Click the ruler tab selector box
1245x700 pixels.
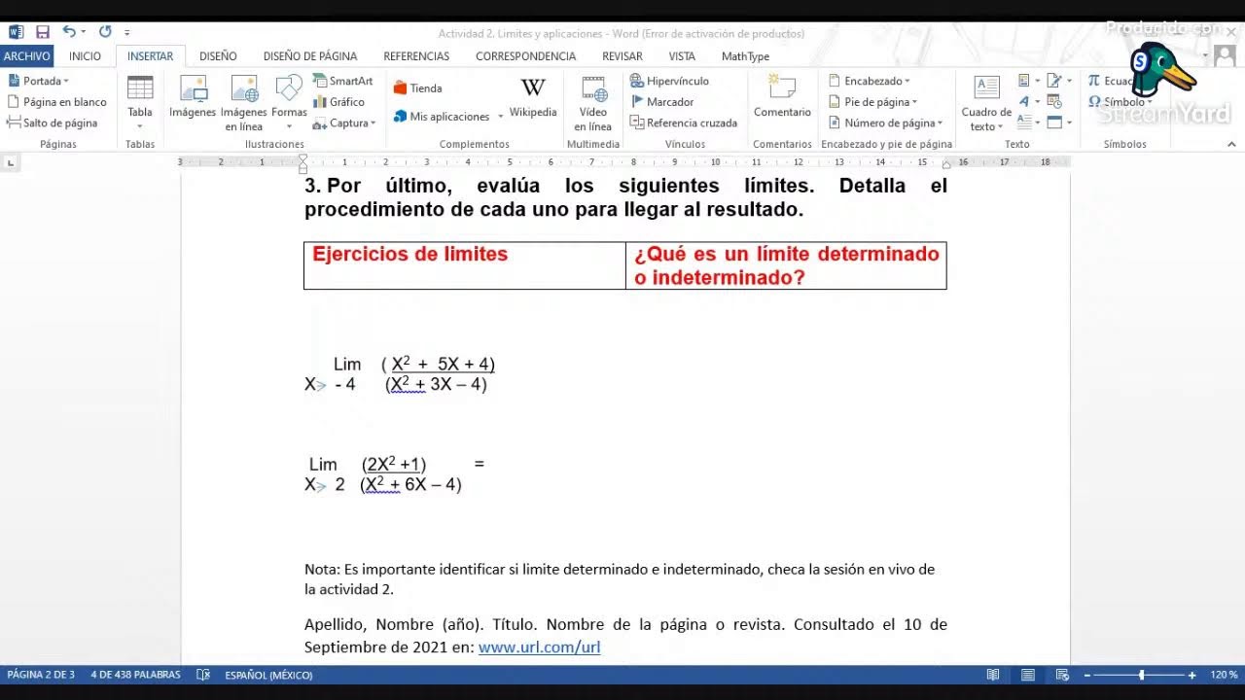(11, 162)
